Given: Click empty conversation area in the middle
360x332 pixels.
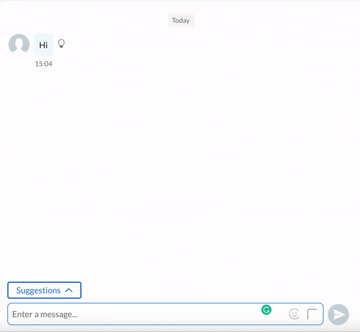Looking at the screenshot, I should [180, 168].
